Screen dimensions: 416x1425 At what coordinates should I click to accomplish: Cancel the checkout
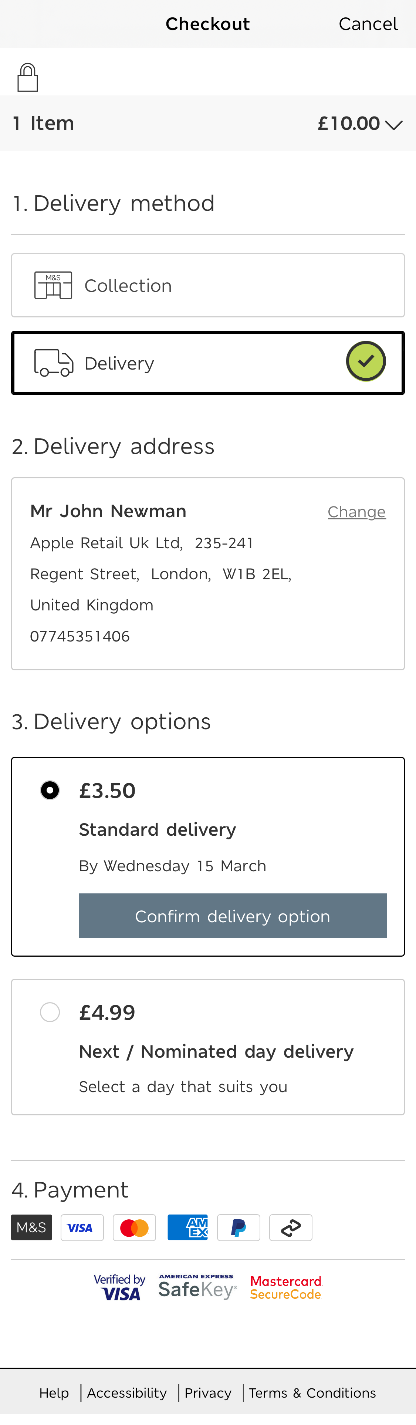[368, 23]
